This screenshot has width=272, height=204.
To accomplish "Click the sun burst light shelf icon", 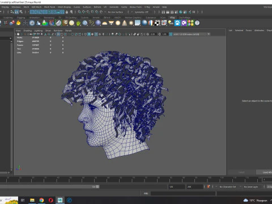I will pyautogui.click(x=131, y=23).
